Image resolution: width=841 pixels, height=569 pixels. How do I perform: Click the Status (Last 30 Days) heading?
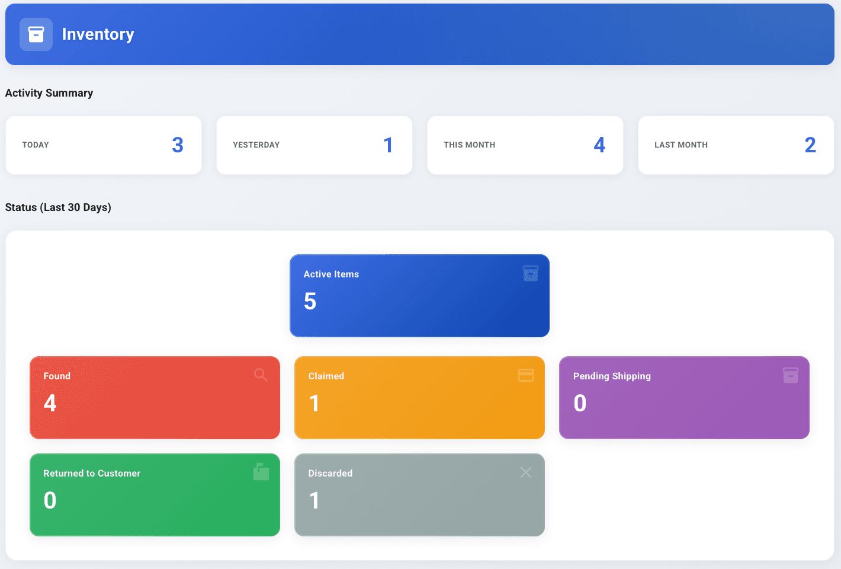[58, 207]
